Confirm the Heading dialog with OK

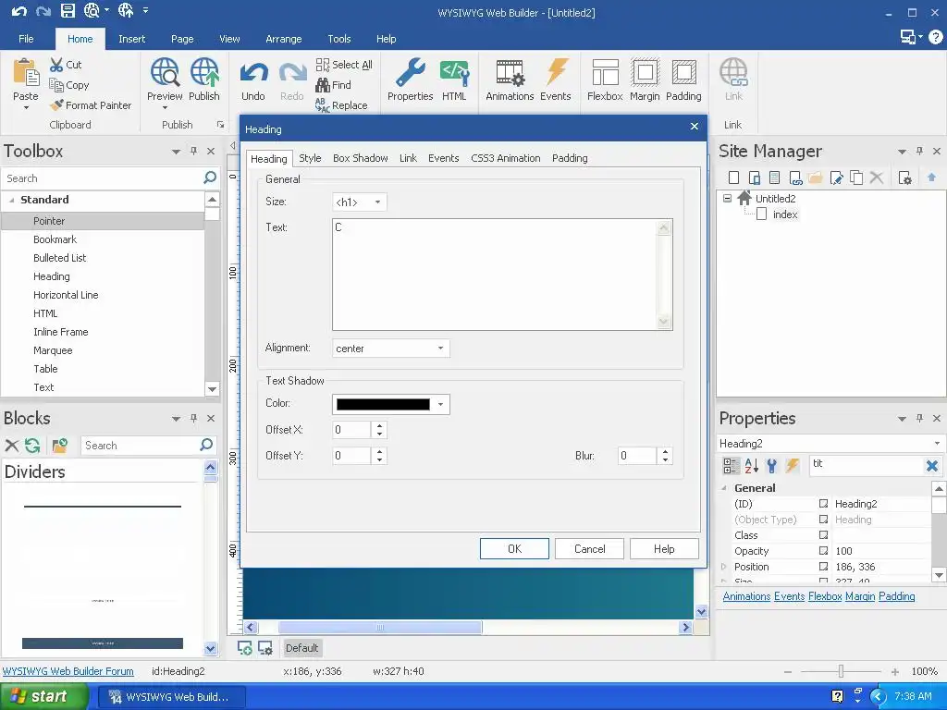pos(514,549)
